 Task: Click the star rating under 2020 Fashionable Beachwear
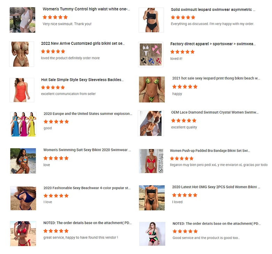tap(56, 196)
